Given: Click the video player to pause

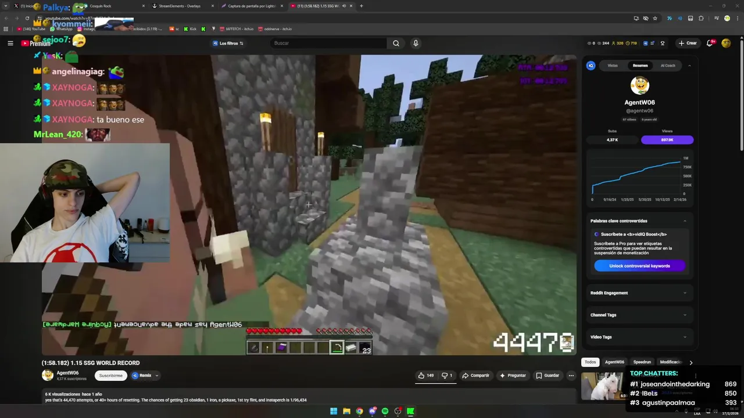Looking at the screenshot, I should point(309,204).
